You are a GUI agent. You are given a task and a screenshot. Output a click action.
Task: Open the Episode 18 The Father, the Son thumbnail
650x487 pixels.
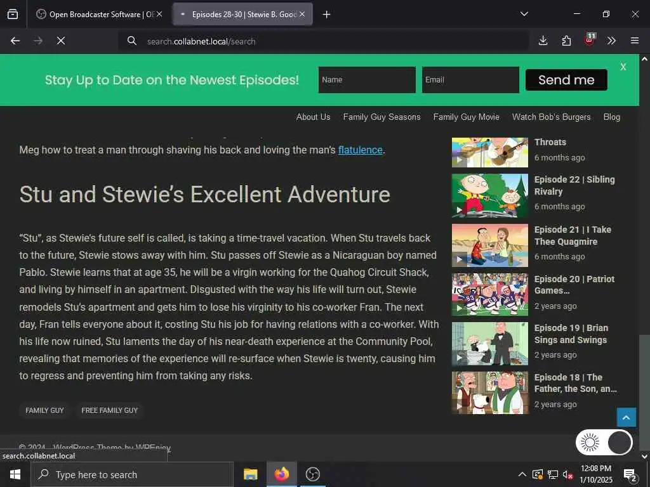[x=490, y=393]
